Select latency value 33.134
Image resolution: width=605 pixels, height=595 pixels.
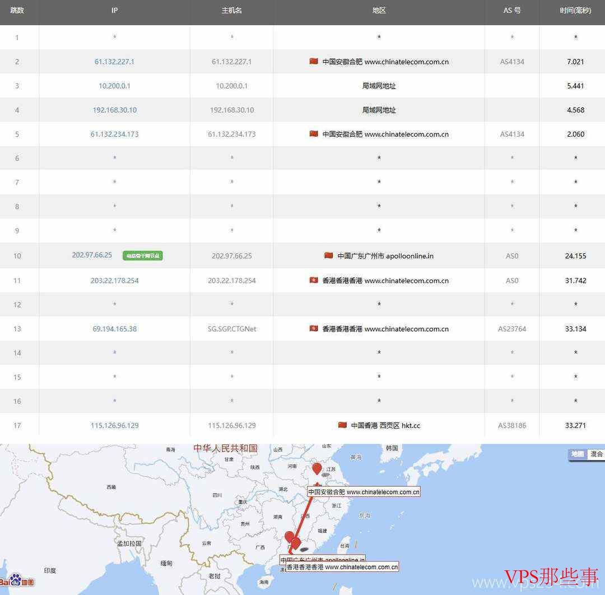point(575,329)
